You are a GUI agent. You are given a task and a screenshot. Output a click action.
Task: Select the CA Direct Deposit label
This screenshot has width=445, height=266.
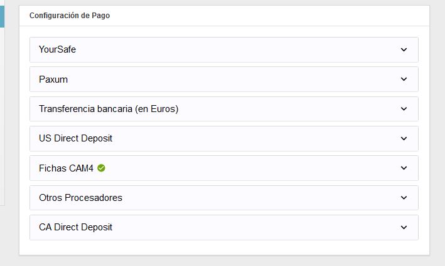75,227
